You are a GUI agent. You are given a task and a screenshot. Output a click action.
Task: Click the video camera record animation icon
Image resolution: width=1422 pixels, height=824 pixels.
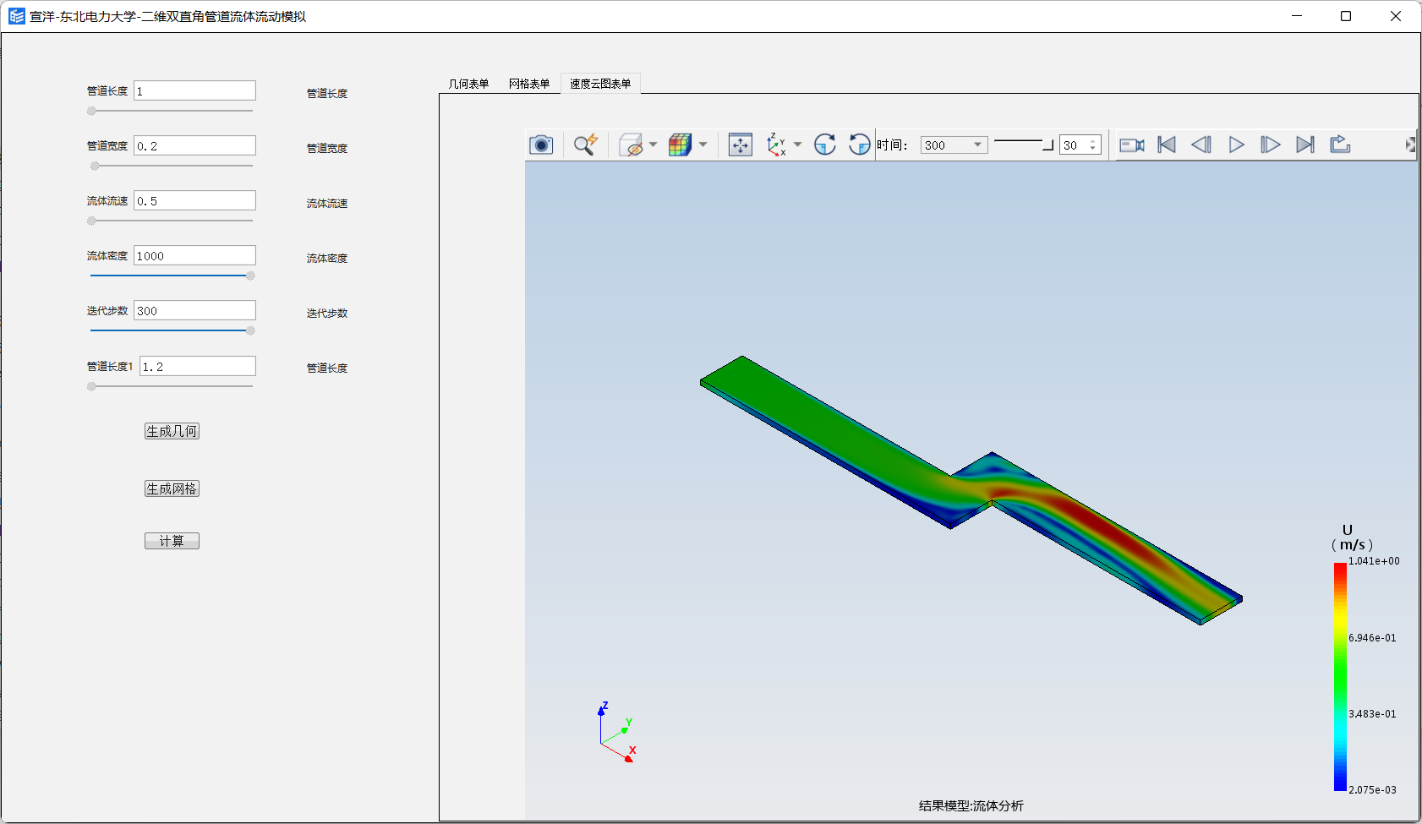[x=1132, y=145]
